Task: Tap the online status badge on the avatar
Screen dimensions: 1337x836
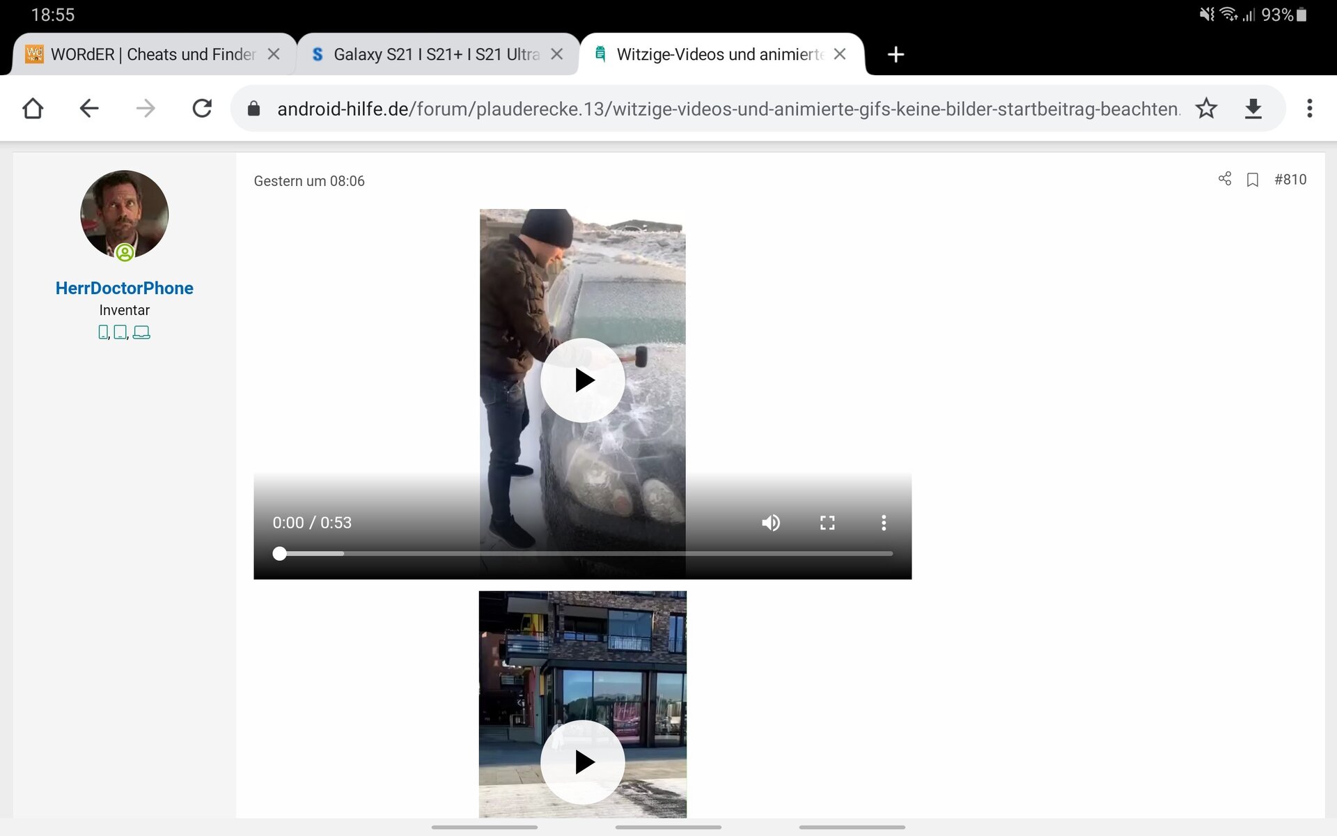Action: pos(125,252)
